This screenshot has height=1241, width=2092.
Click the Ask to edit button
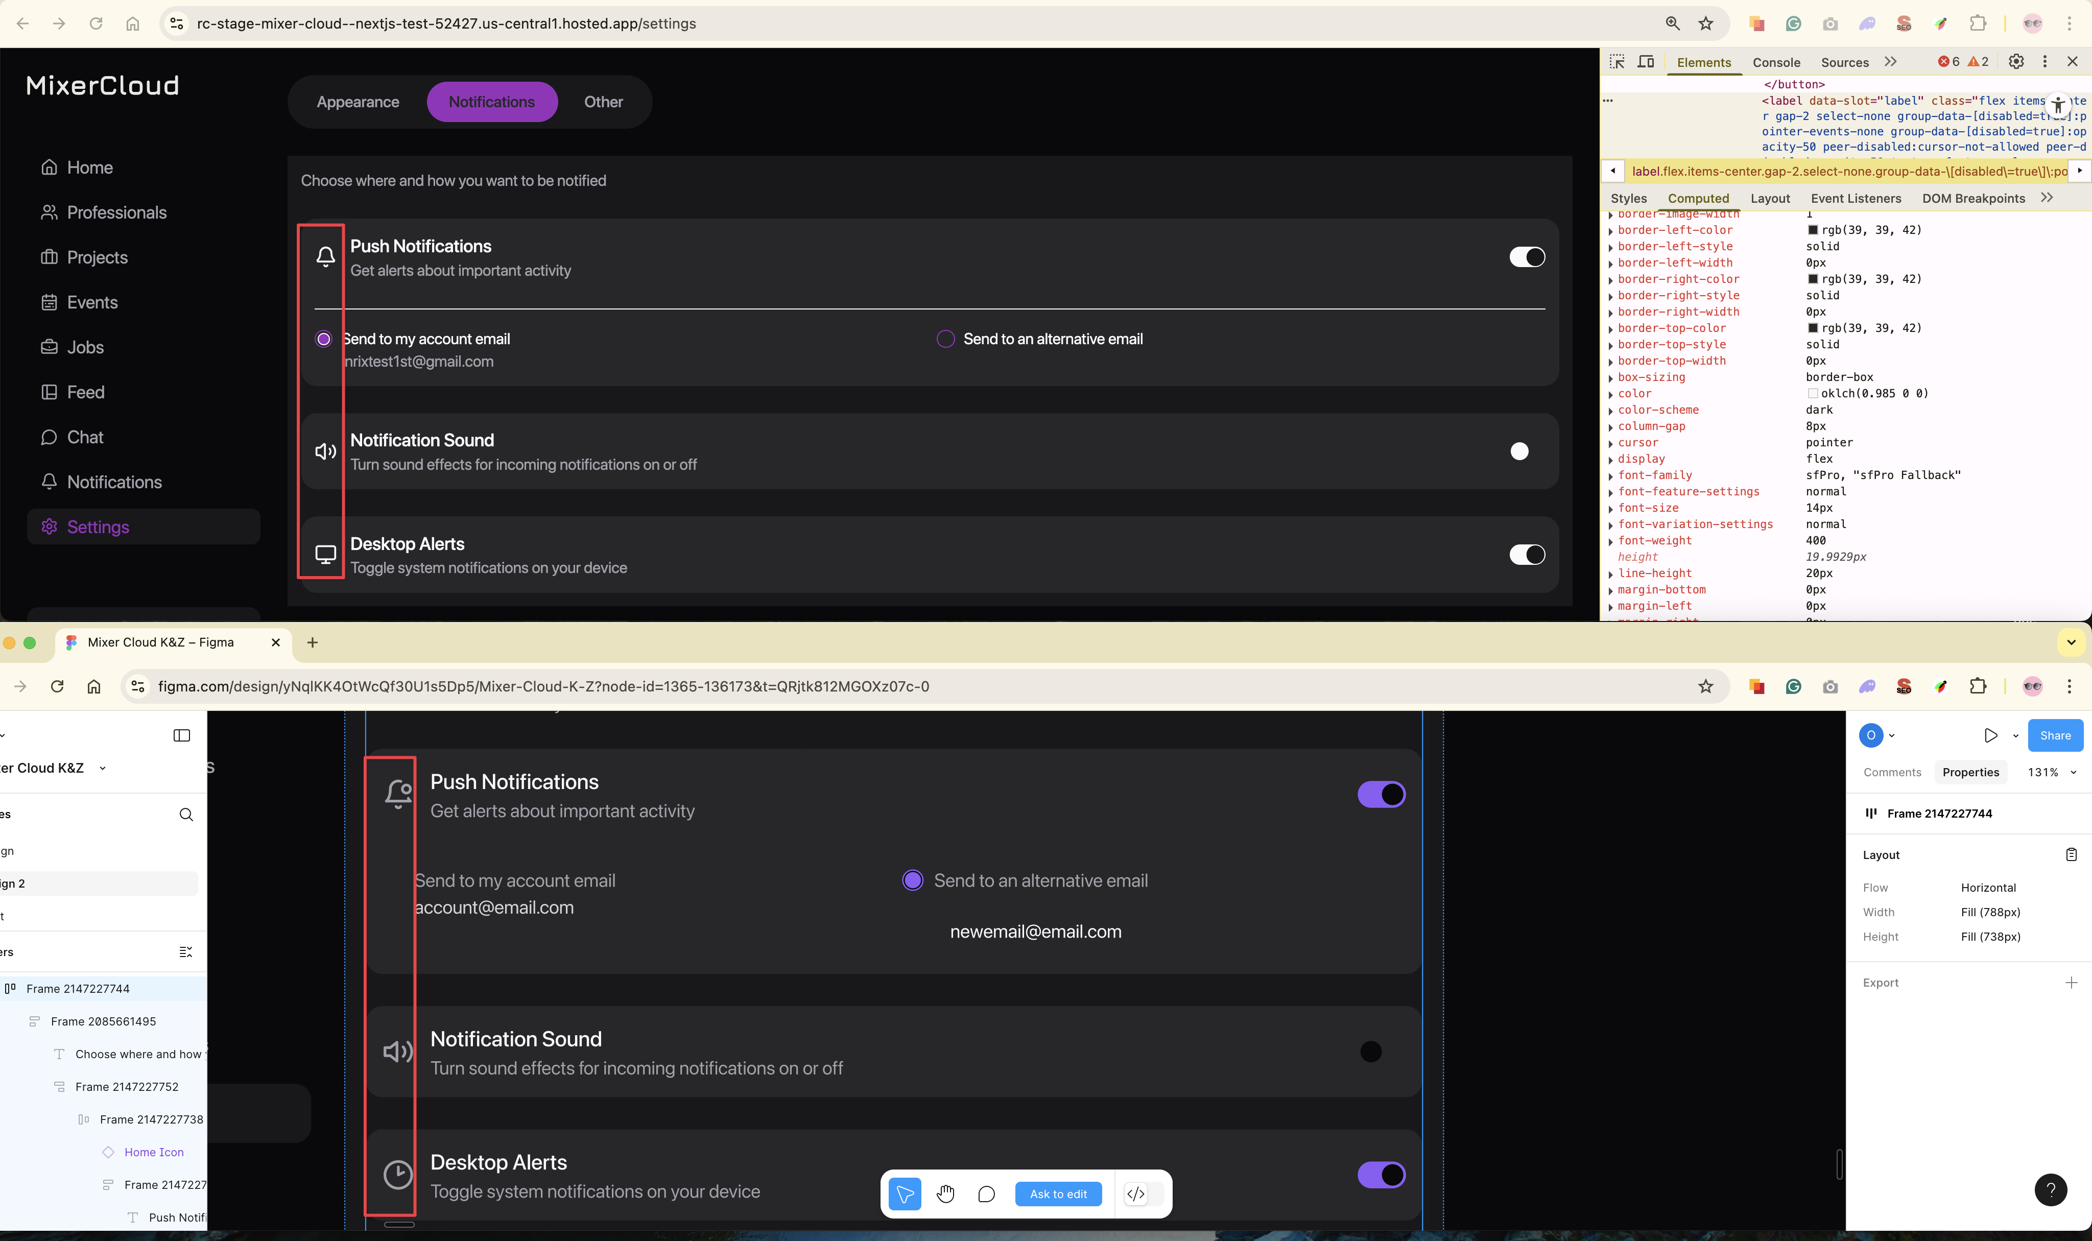tap(1058, 1194)
